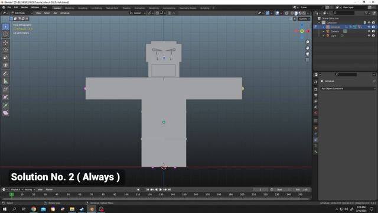Open the Windows Start menu
Screen dimensions: 378x213
pos(5,209)
